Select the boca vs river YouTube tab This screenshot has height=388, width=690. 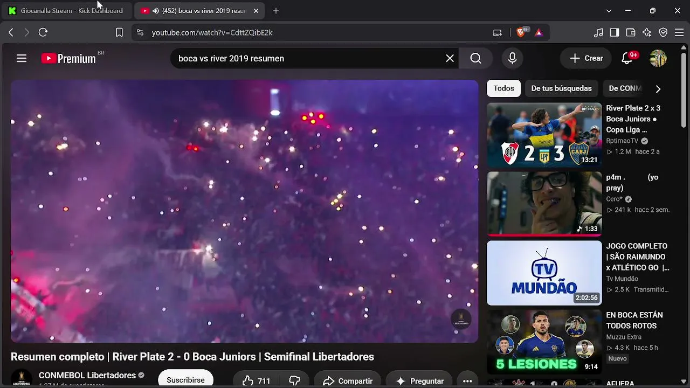(199, 11)
